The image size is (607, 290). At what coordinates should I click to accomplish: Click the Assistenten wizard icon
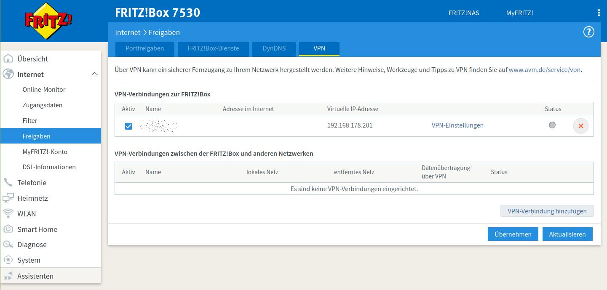point(8,276)
